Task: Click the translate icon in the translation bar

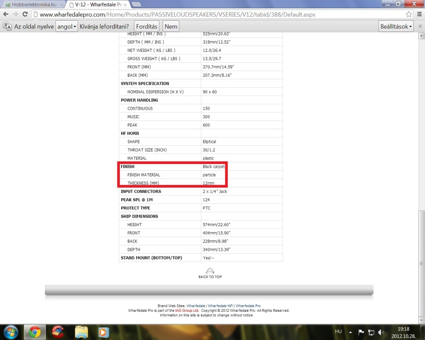Action: pyautogui.click(x=7, y=26)
